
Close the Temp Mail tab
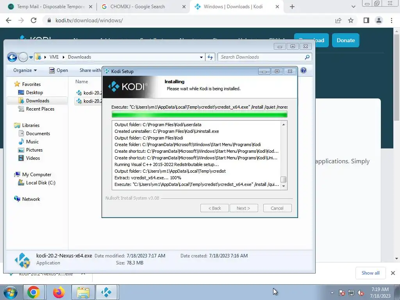91,7
